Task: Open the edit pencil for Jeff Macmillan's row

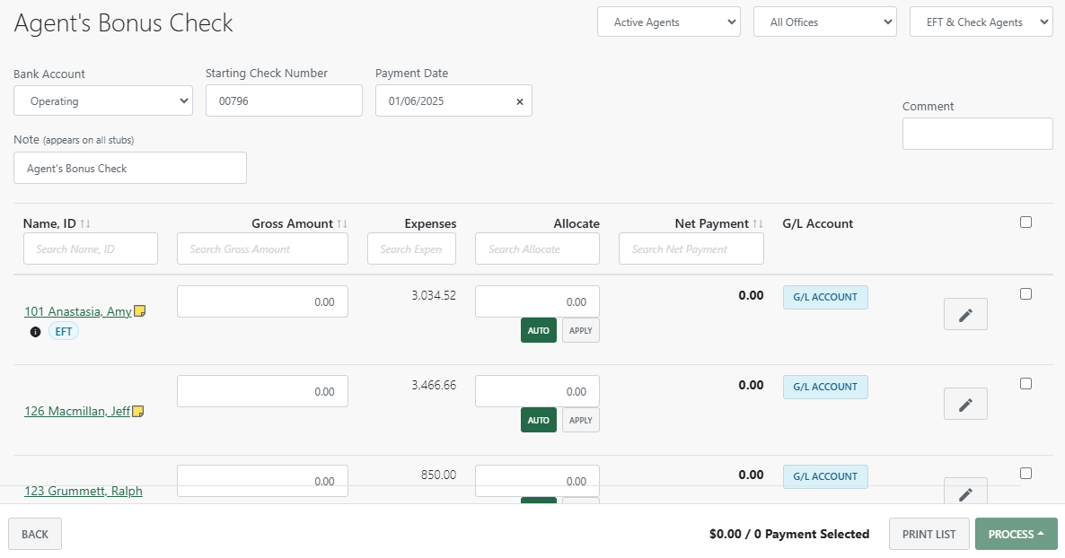Action: pos(964,404)
